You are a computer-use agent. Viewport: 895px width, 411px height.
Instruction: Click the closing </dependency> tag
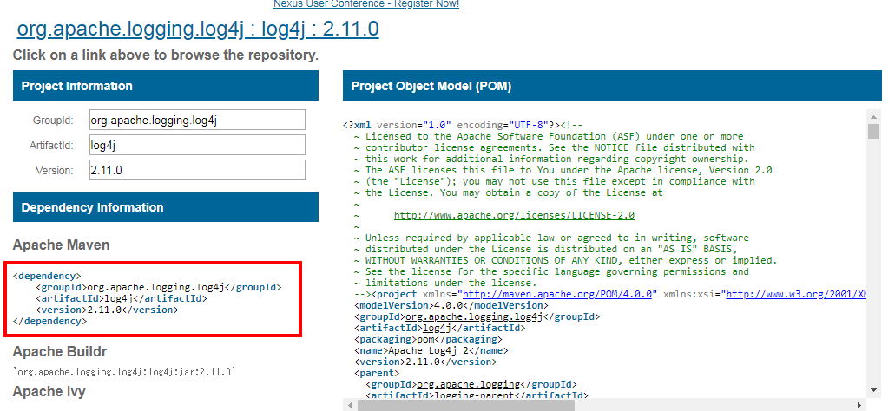pos(49,321)
